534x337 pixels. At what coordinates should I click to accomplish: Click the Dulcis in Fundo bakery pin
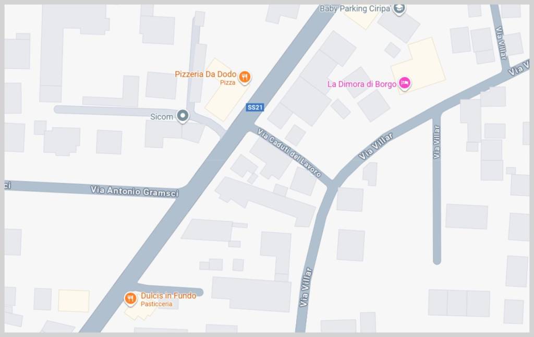click(130, 298)
